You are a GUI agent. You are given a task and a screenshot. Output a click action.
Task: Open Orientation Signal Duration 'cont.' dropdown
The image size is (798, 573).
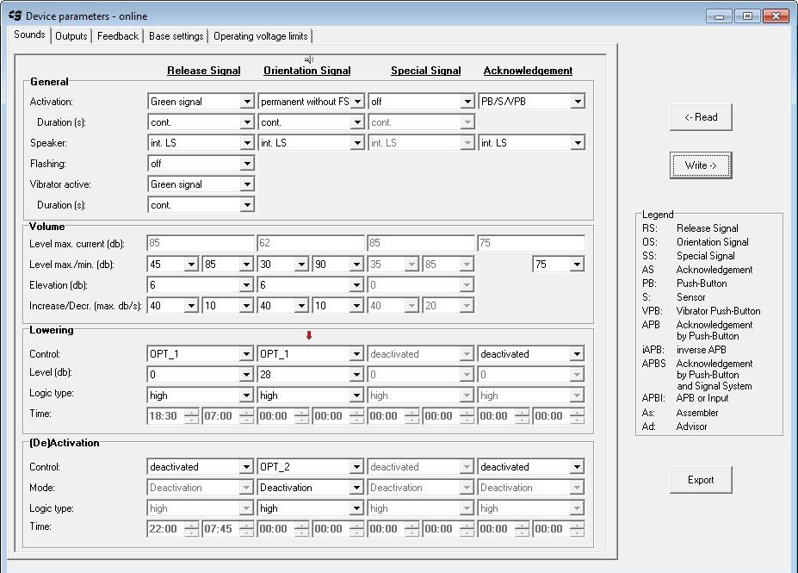[x=311, y=122]
